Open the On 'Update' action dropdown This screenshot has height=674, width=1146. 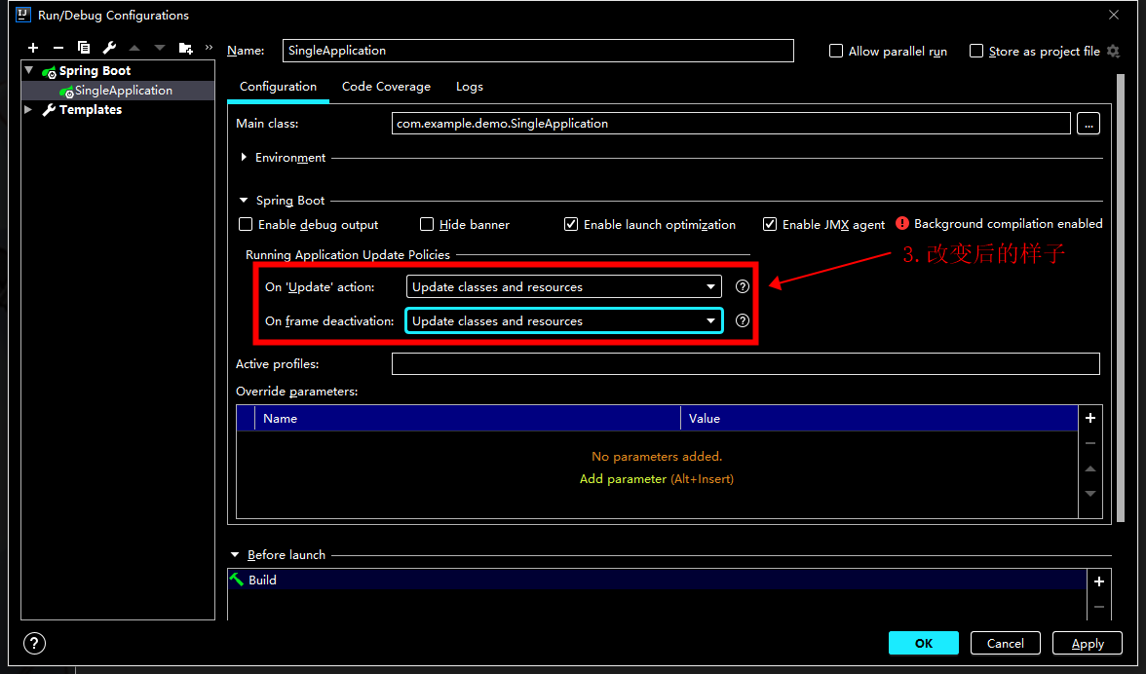tap(564, 287)
